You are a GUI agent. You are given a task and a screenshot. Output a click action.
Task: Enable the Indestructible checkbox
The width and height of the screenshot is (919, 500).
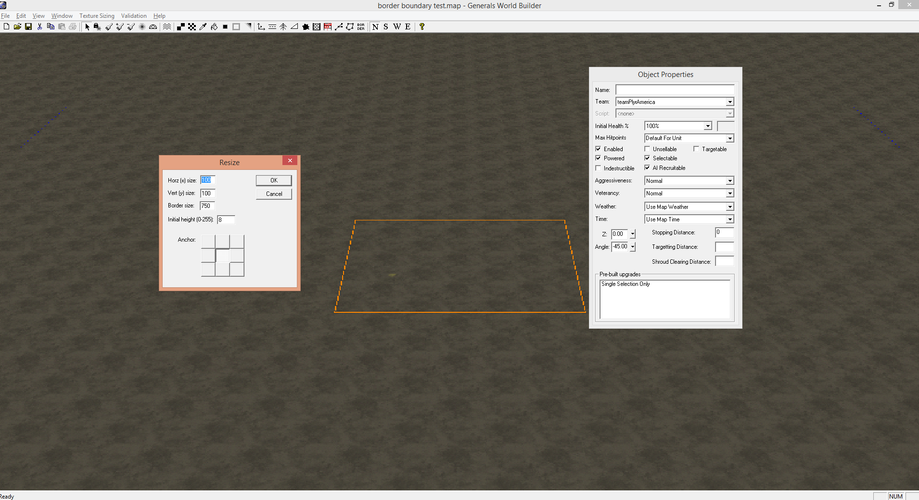coord(598,168)
